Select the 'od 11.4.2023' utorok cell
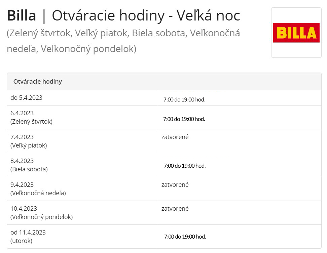 pos(28,237)
